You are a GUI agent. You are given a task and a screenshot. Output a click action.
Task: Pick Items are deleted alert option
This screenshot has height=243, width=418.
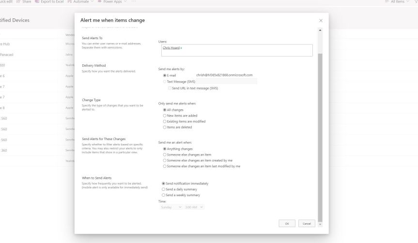[165, 127]
